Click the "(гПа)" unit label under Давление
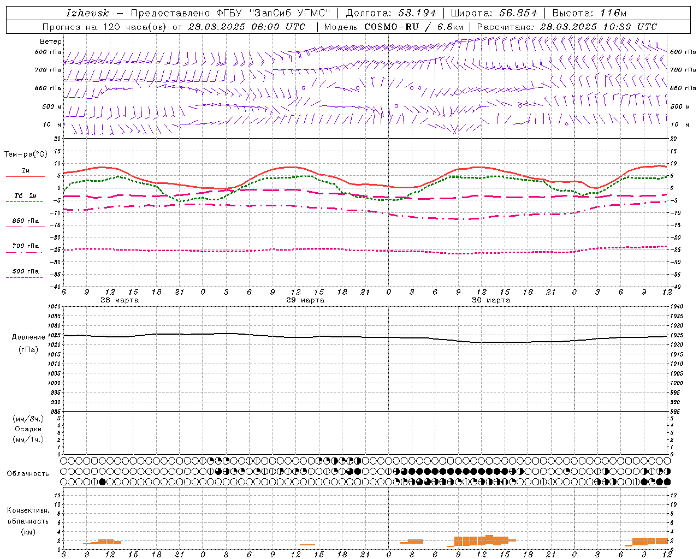This screenshot has width=699, height=559. [x=28, y=350]
